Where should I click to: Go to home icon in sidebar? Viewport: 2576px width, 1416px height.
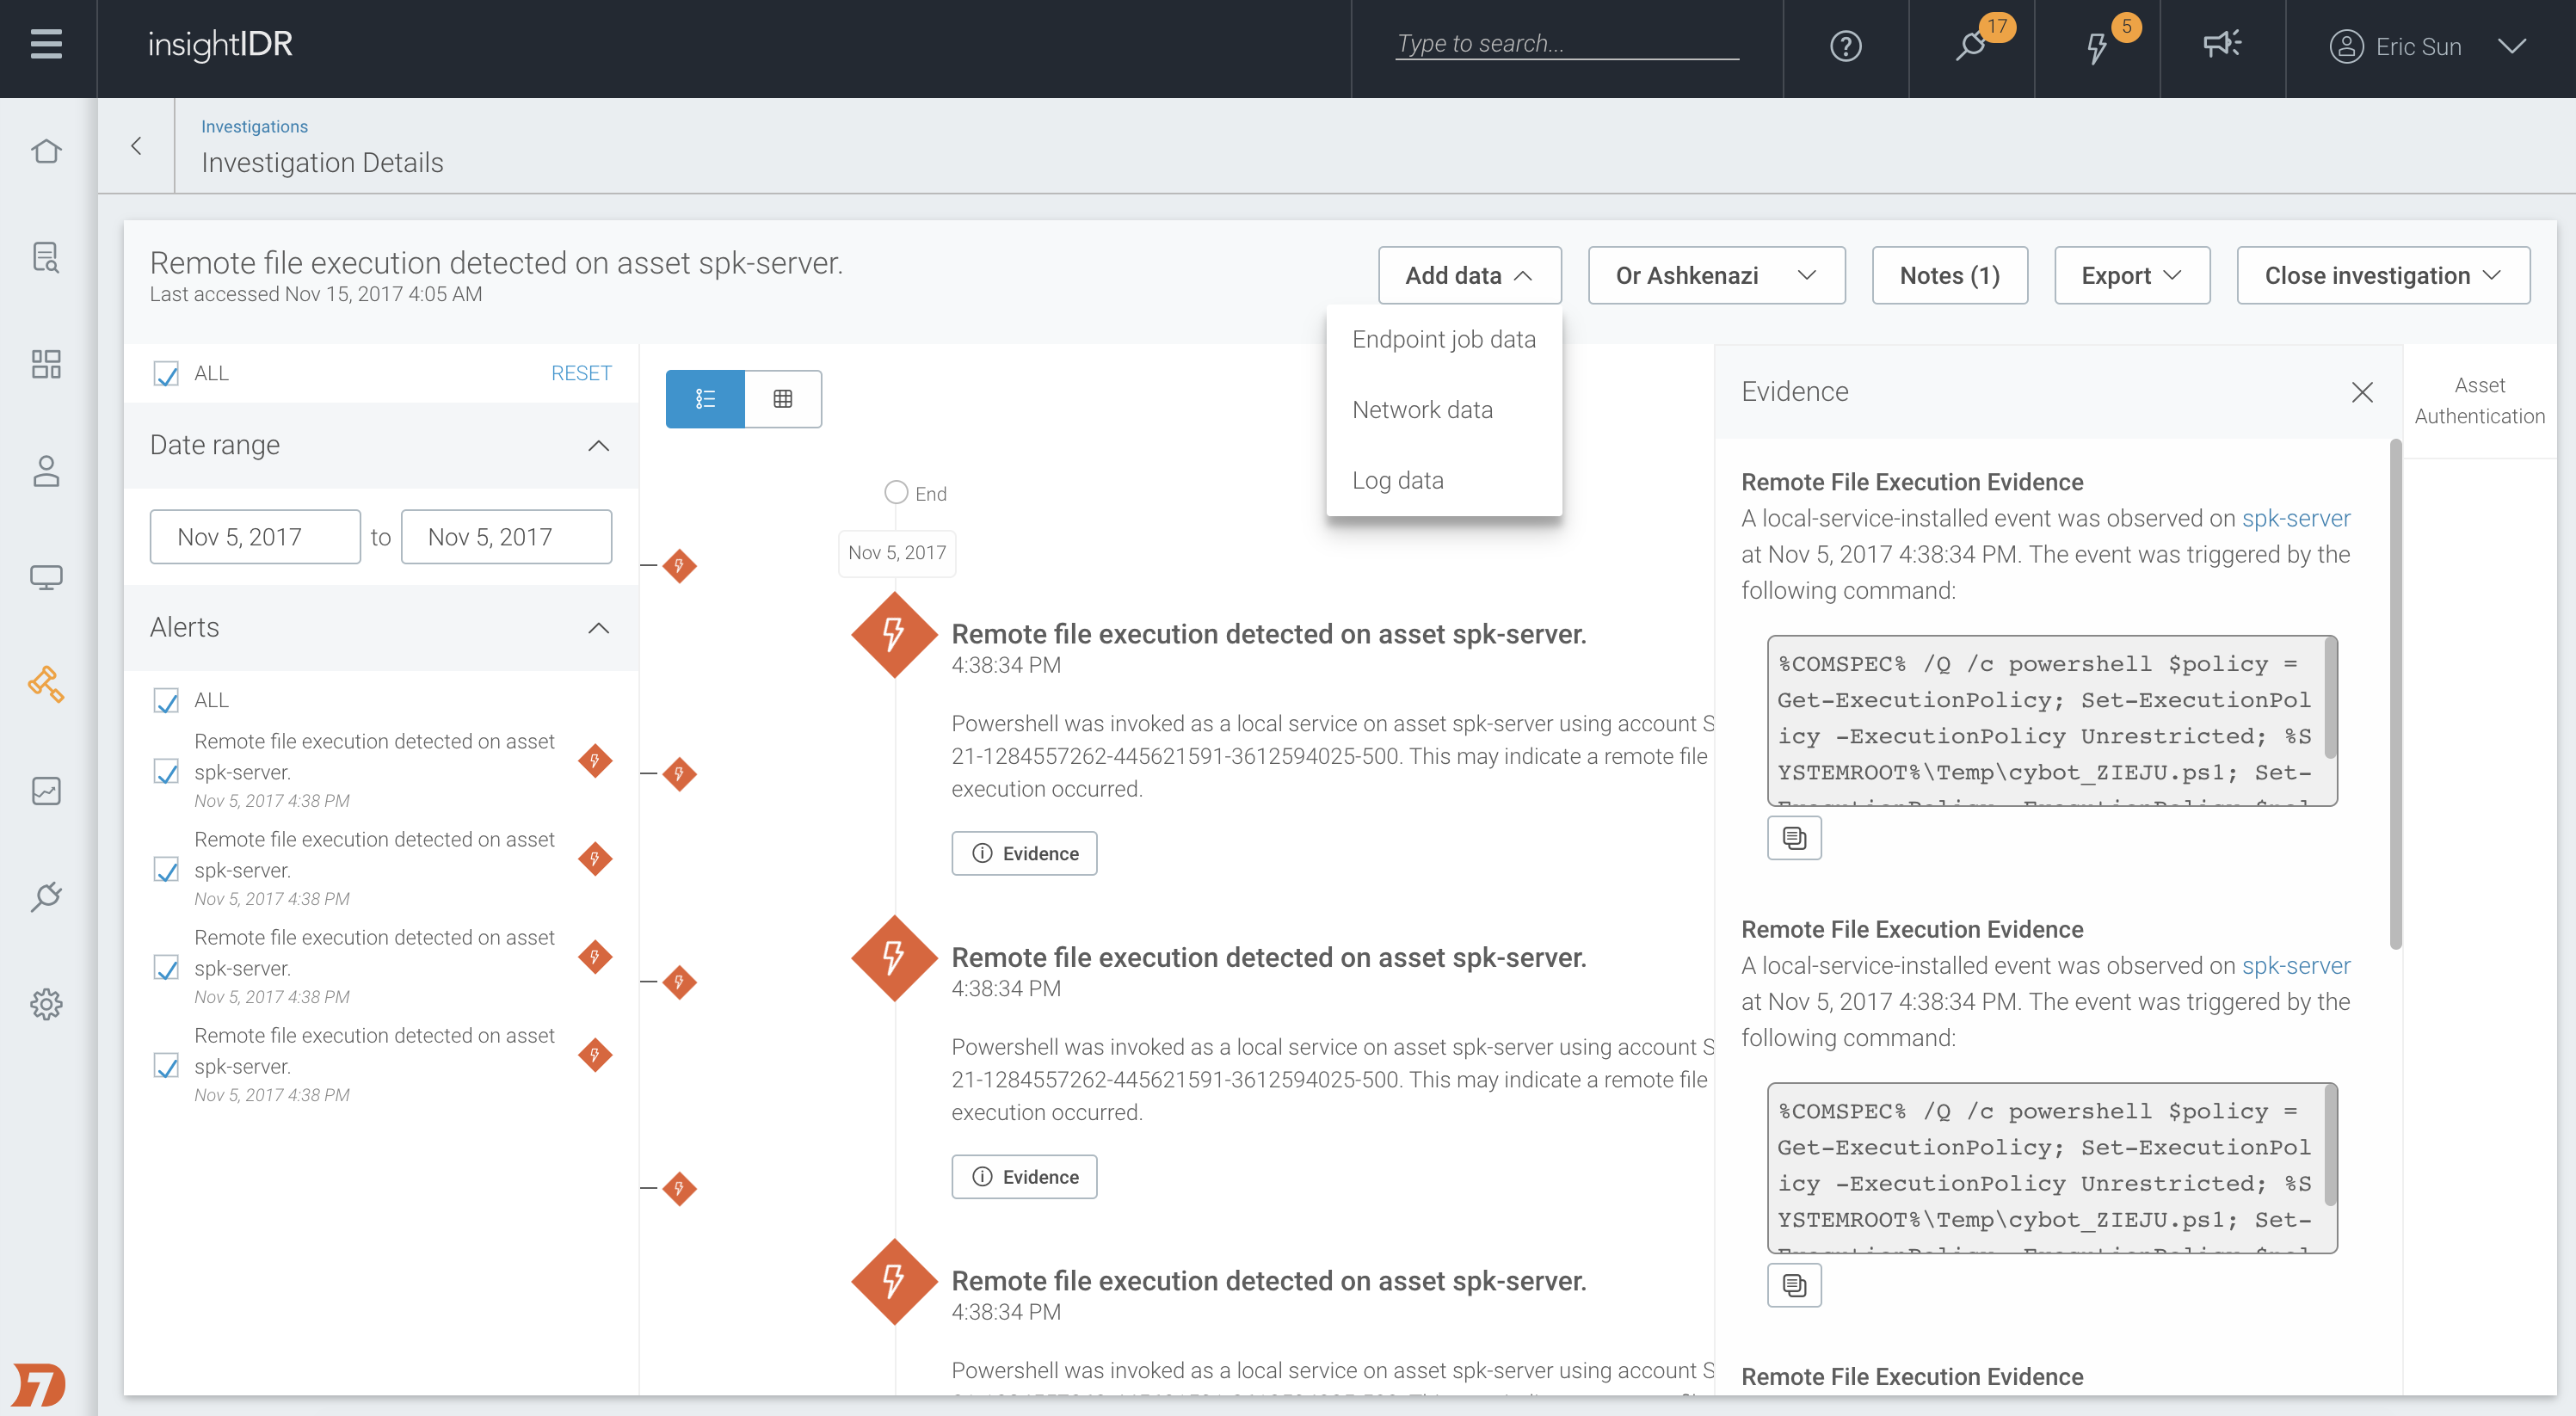pyautogui.click(x=46, y=151)
